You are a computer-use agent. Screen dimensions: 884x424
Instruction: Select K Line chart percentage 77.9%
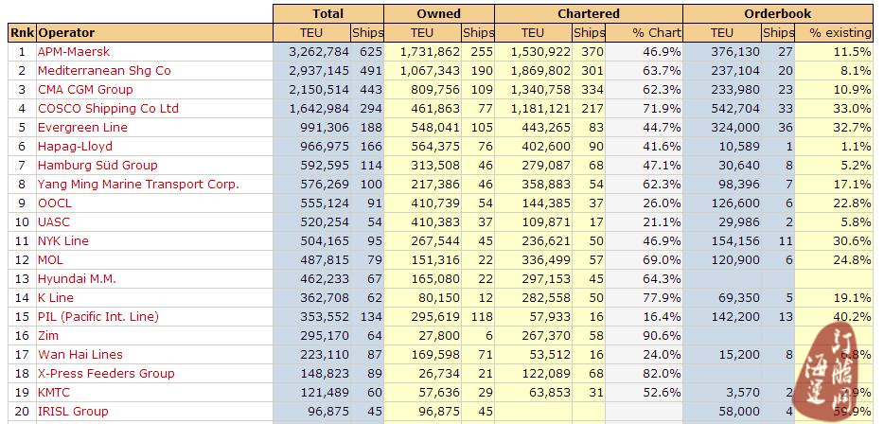pos(662,298)
